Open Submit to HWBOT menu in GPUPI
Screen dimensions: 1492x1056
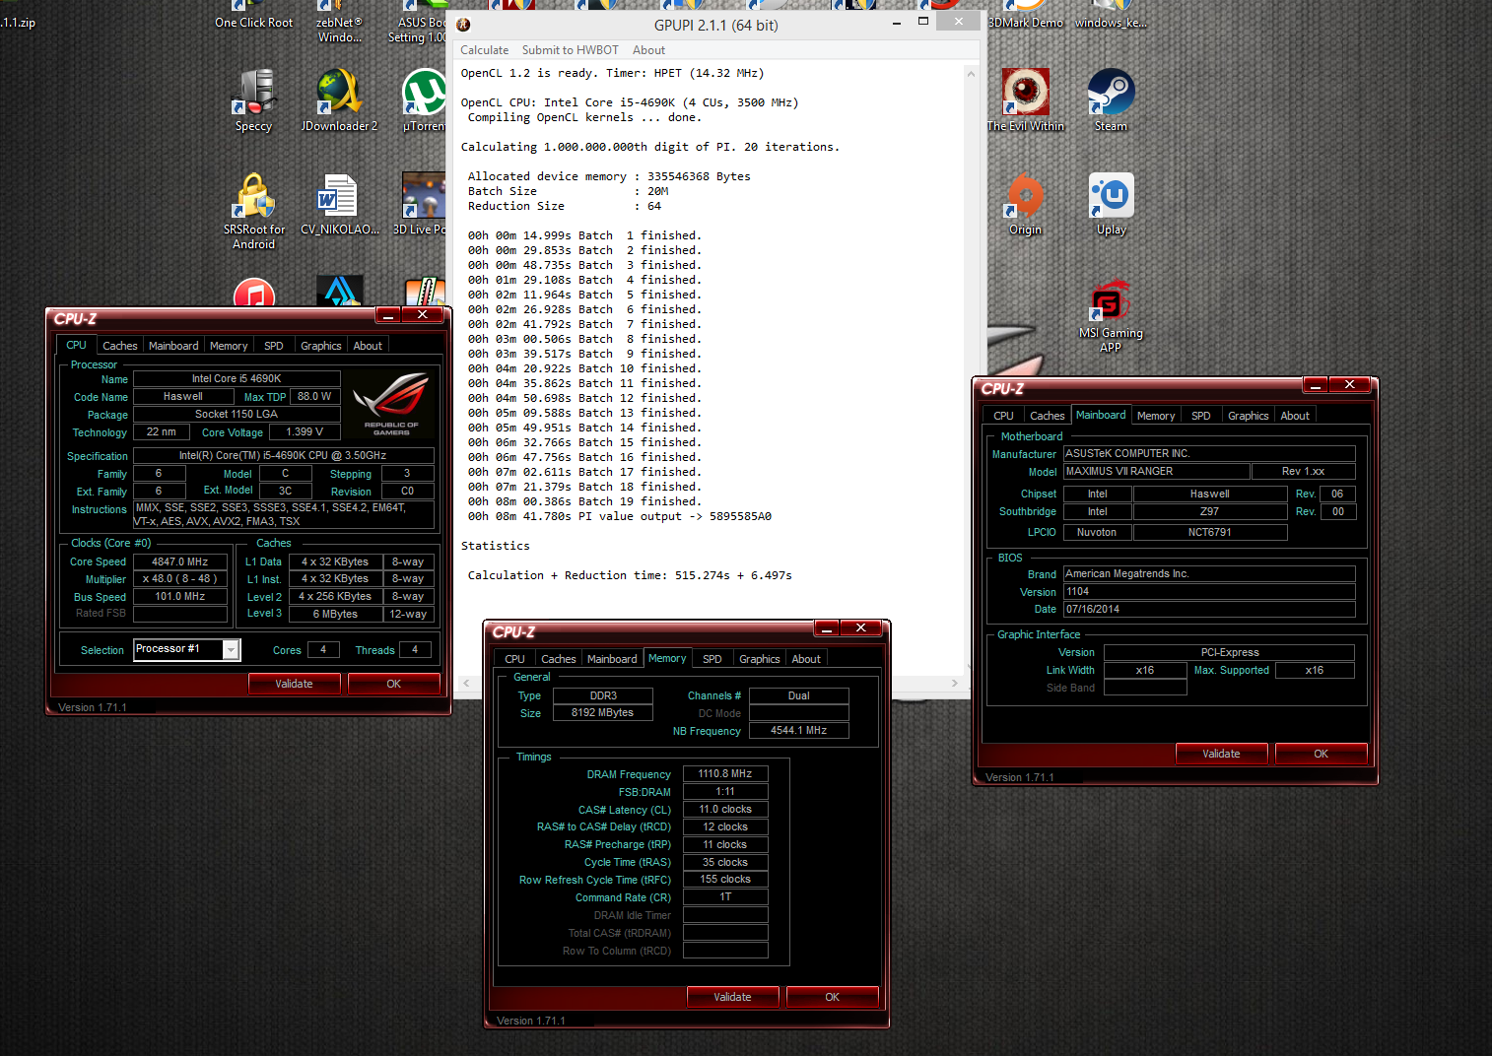(x=571, y=50)
